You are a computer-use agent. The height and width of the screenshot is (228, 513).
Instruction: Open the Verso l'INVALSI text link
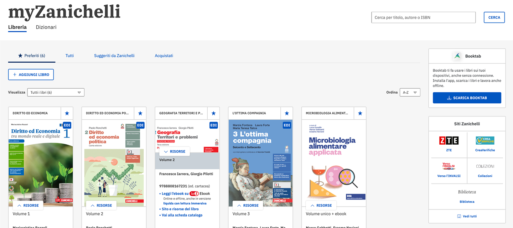click(x=449, y=176)
